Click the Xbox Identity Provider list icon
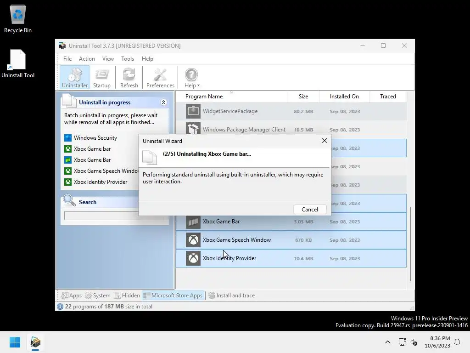Screen dimensions: 470x353 click(x=193, y=258)
